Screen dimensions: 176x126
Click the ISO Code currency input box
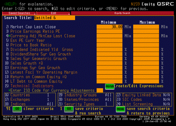tap(100, 91)
